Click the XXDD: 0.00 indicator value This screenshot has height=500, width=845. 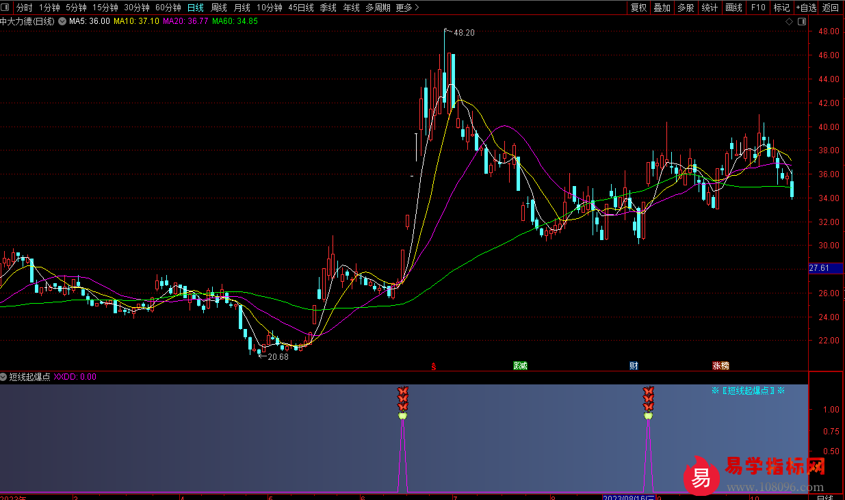click(75, 377)
